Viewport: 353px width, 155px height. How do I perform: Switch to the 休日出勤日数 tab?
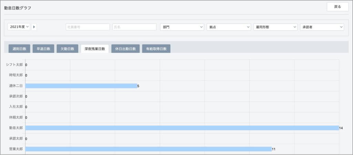pyautogui.click(x=125, y=49)
